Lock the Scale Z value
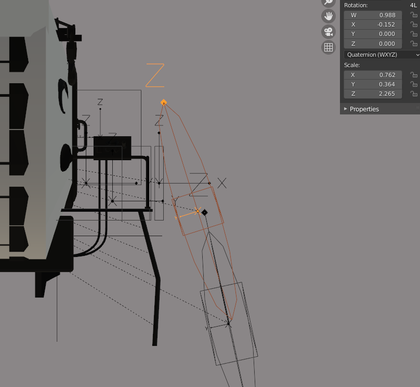The width and height of the screenshot is (420, 387). tap(414, 94)
